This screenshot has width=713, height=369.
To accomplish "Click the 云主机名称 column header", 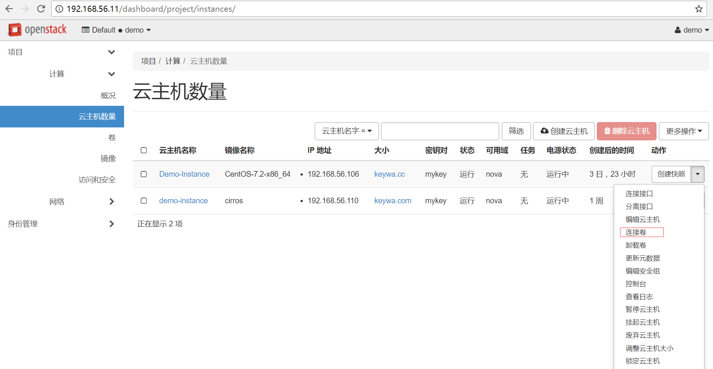I will [x=178, y=151].
